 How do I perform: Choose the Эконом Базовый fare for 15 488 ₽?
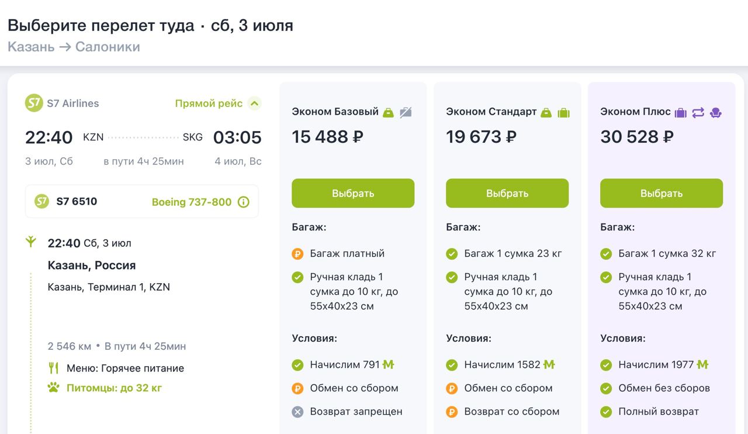click(x=353, y=193)
